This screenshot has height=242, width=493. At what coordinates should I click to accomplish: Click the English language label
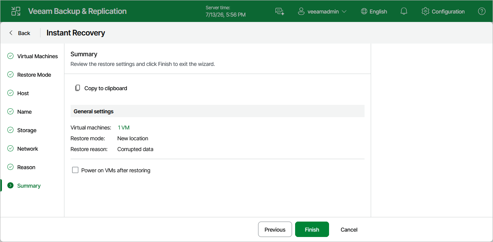[378, 12]
